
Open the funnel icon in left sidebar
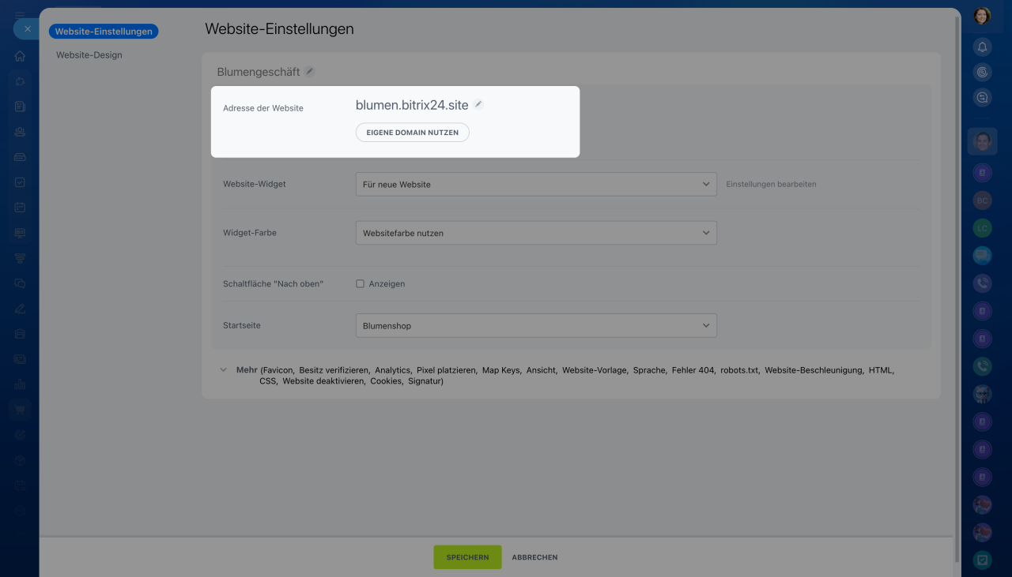click(x=20, y=258)
